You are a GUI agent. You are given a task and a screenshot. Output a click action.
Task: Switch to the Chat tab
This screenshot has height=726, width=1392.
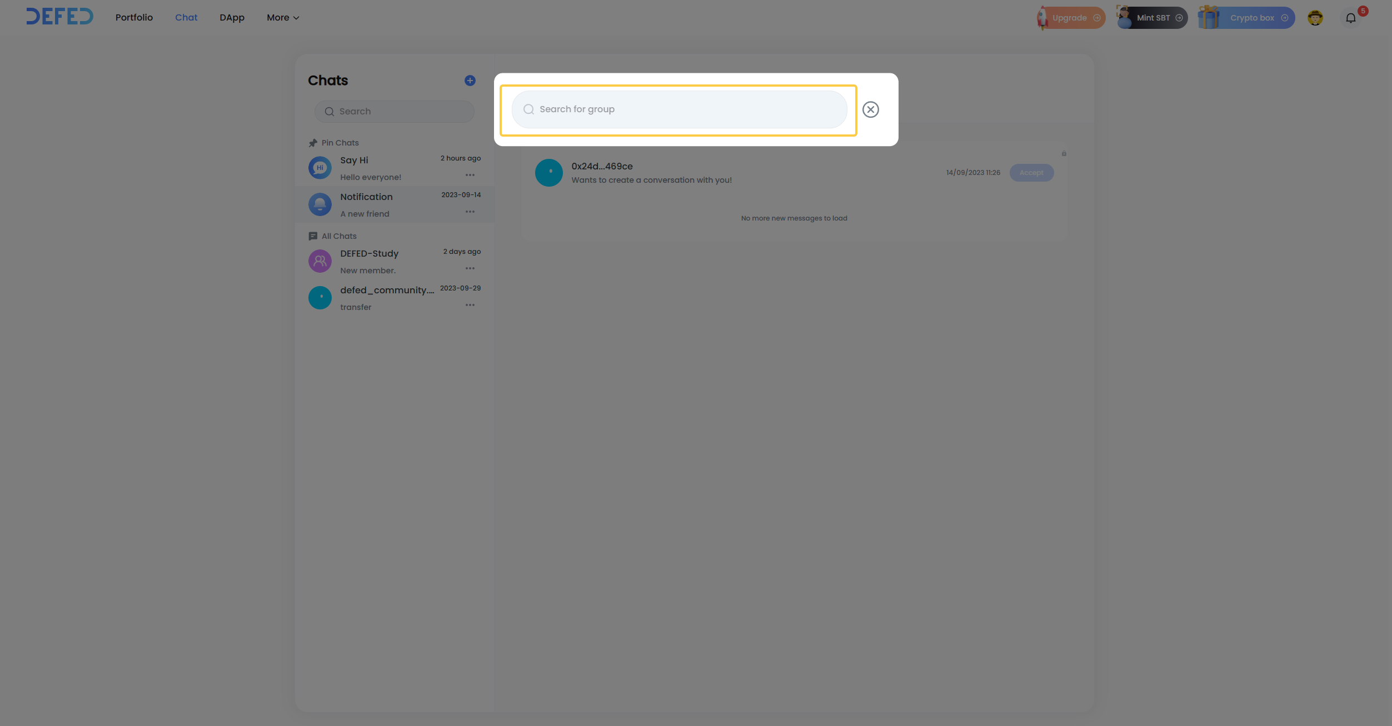pyautogui.click(x=186, y=18)
